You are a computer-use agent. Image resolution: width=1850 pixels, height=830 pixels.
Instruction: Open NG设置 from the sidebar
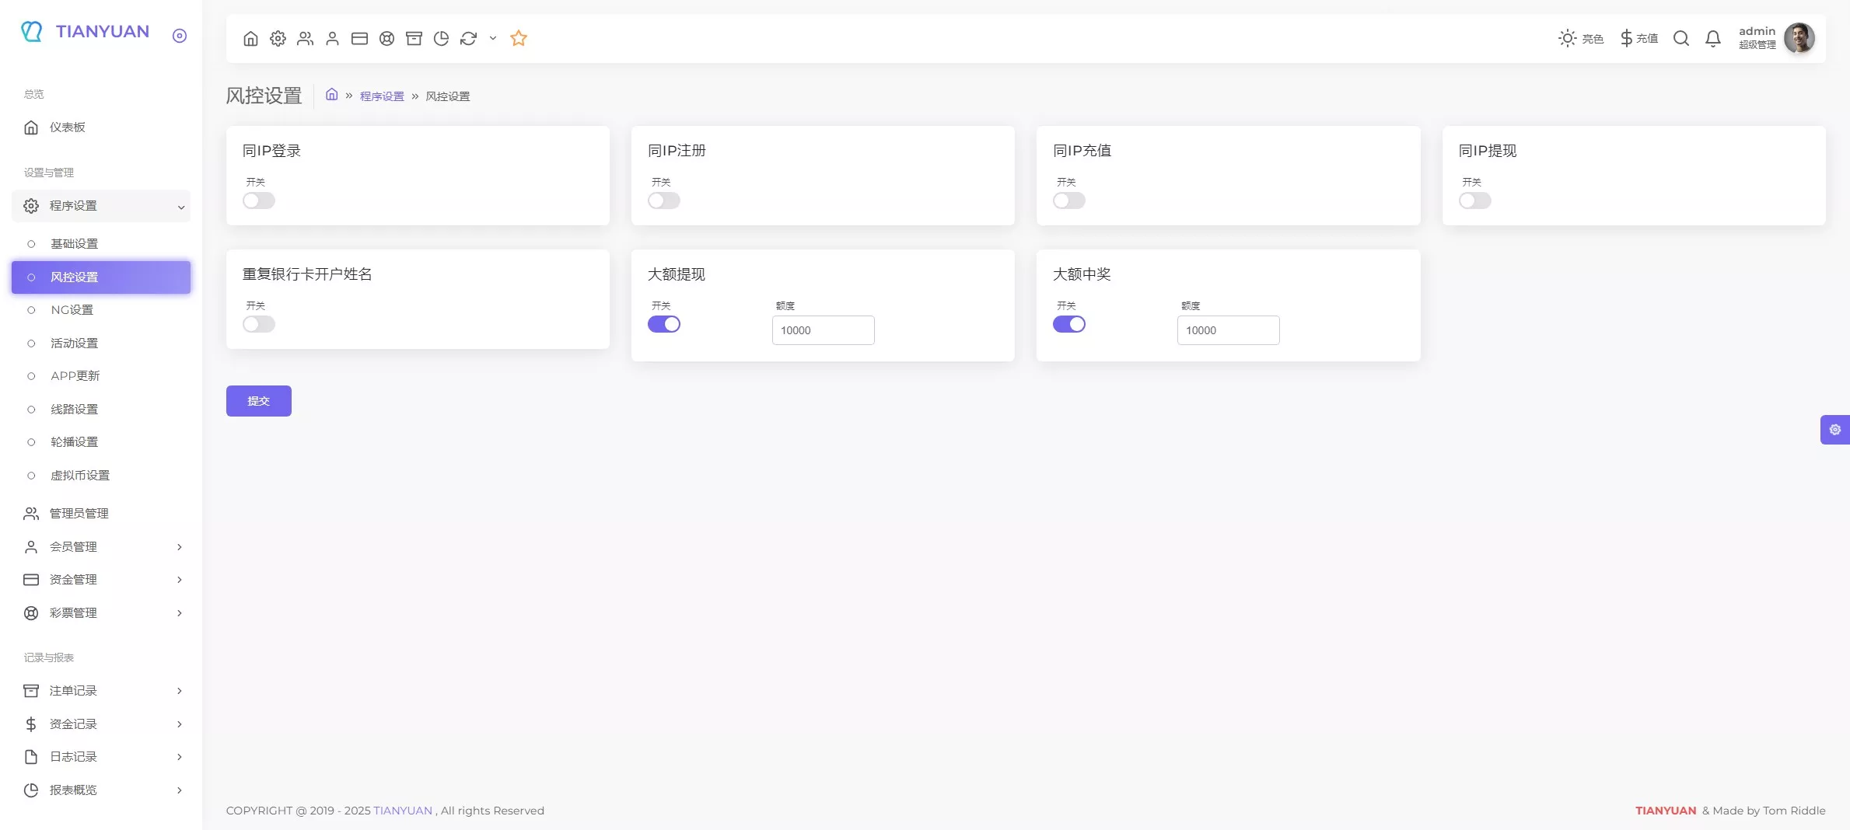pyautogui.click(x=73, y=309)
